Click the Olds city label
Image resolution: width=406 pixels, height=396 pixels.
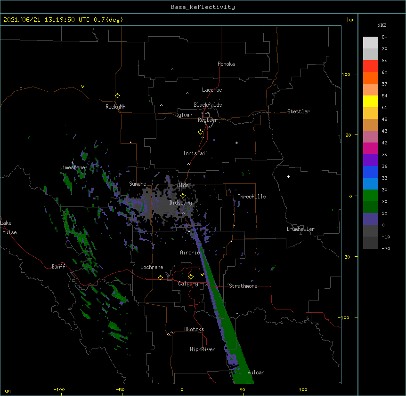coord(183,185)
